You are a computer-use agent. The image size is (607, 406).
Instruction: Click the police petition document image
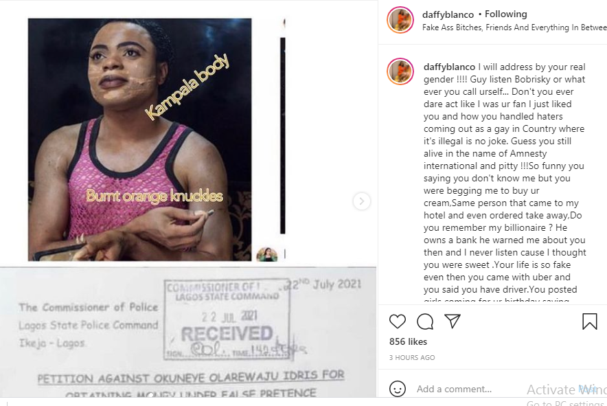[x=188, y=332]
